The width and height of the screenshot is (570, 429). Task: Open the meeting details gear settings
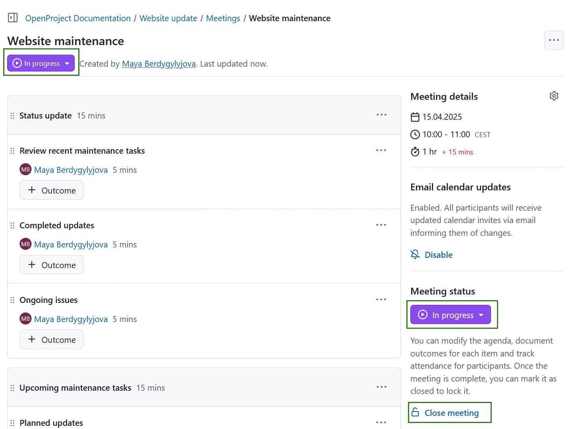coord(554,96)
